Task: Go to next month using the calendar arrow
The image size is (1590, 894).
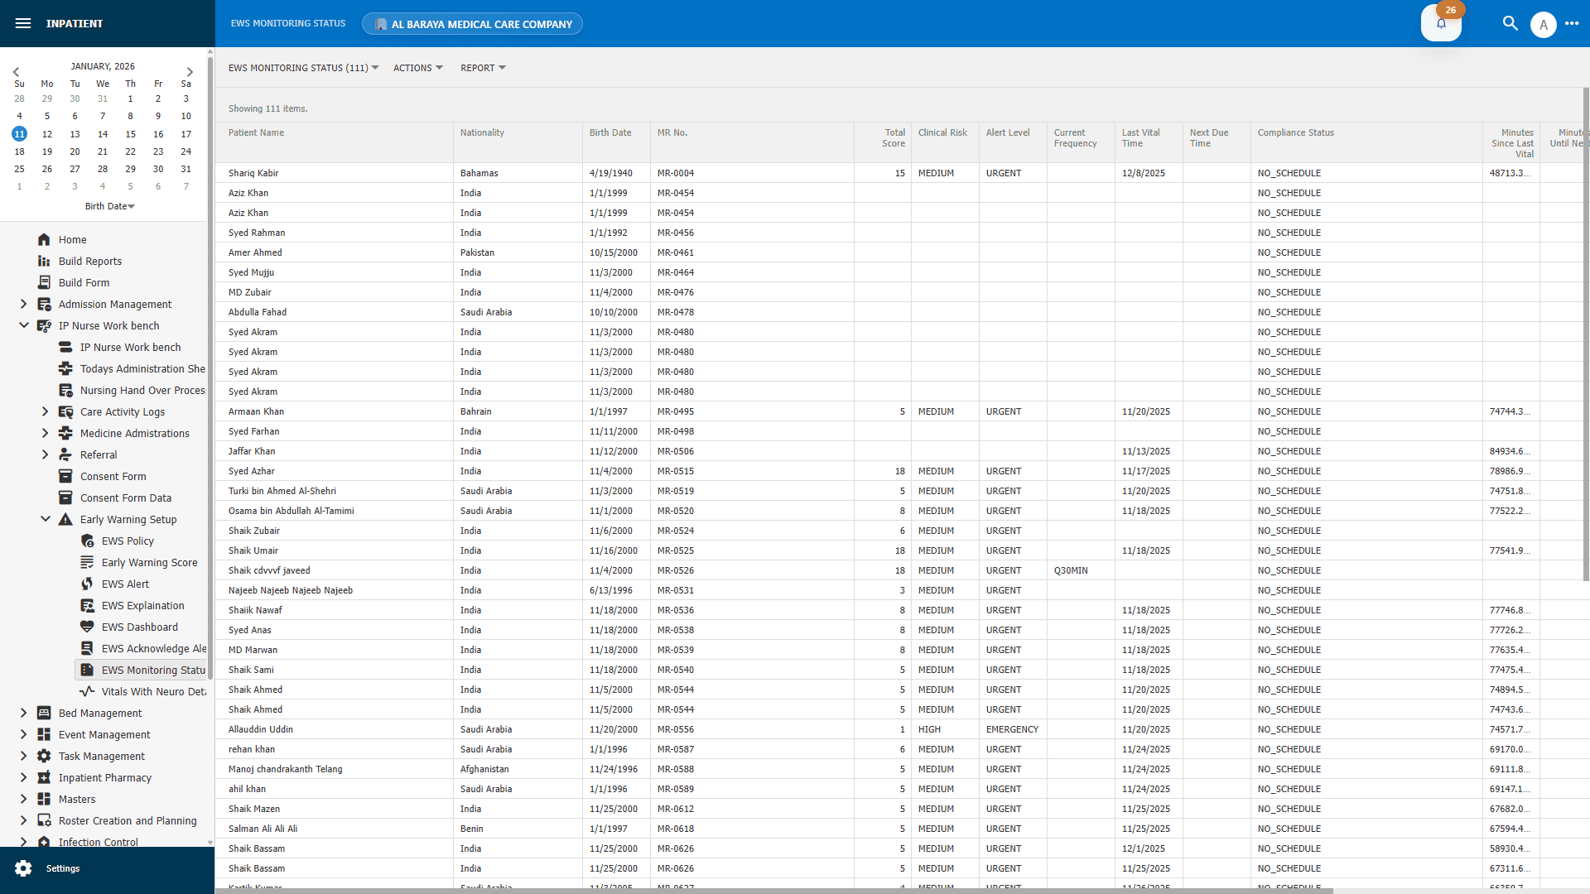Action: [x=190, y=72]
